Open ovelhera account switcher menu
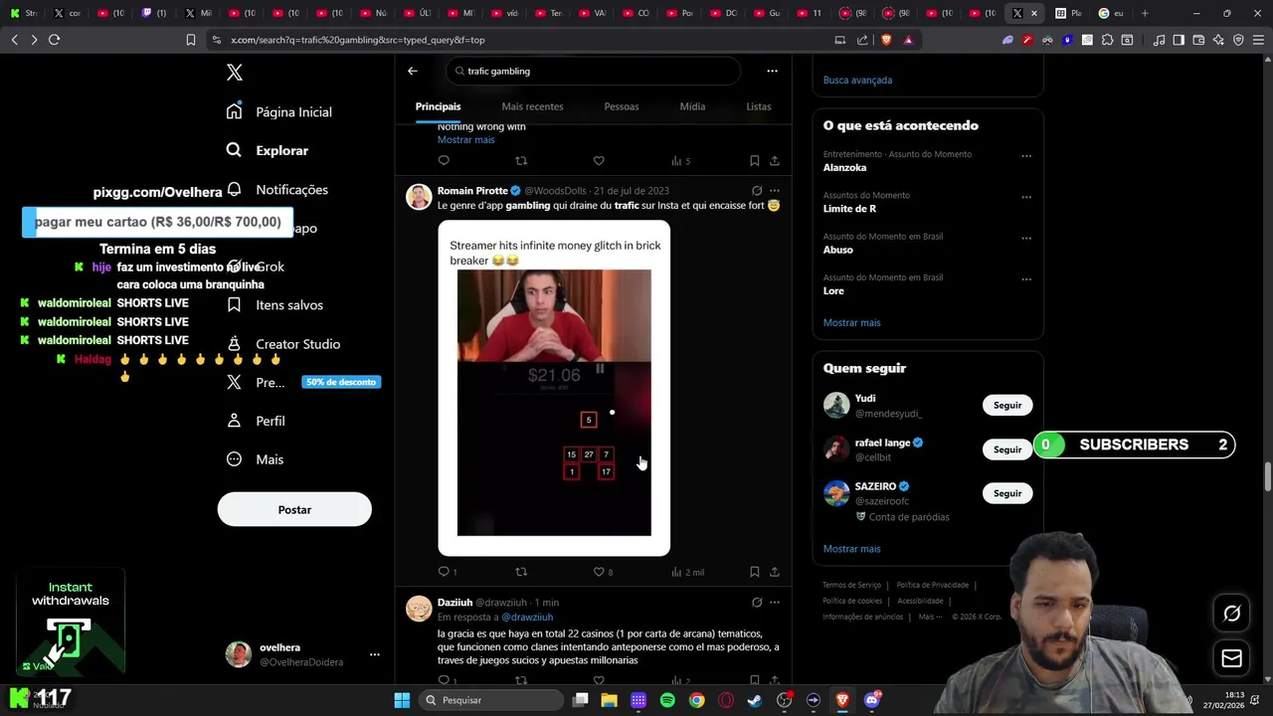Screen dimensions: 1273x716 tap(375, 654)
